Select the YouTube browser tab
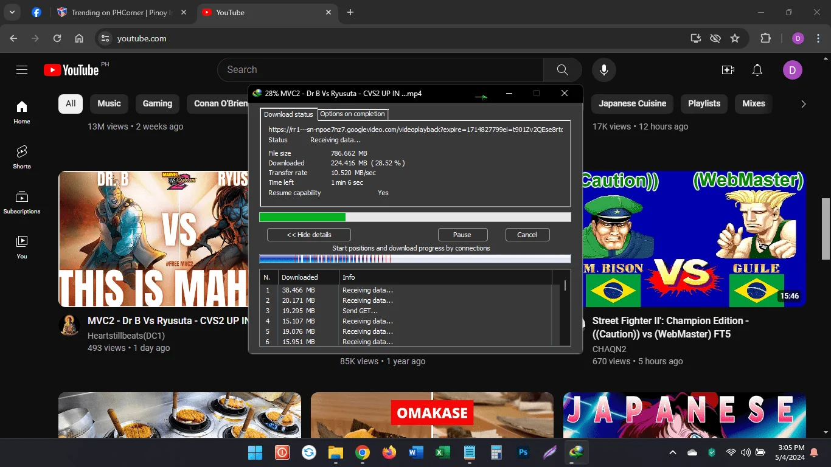The height and width of the screenshot is (467, 831). (268, 12)
